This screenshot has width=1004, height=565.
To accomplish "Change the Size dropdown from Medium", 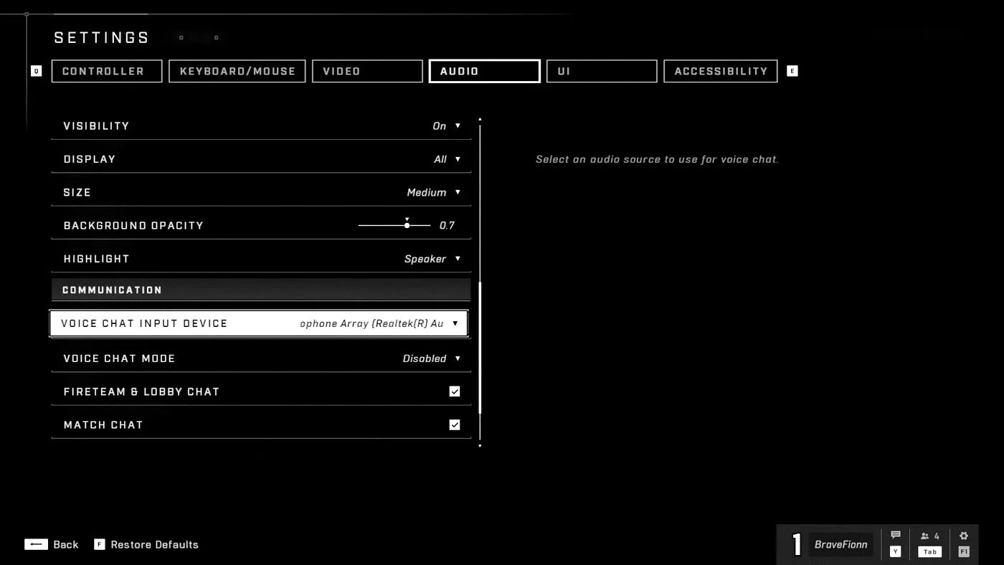I will pyautogui.click(x=434, y=192).
